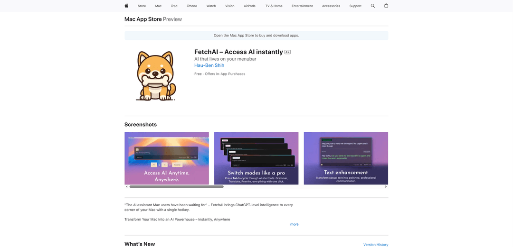This screenshot has width=513, height=247.
Task: Open the iPhone menu
Action: tap(192, 6)
